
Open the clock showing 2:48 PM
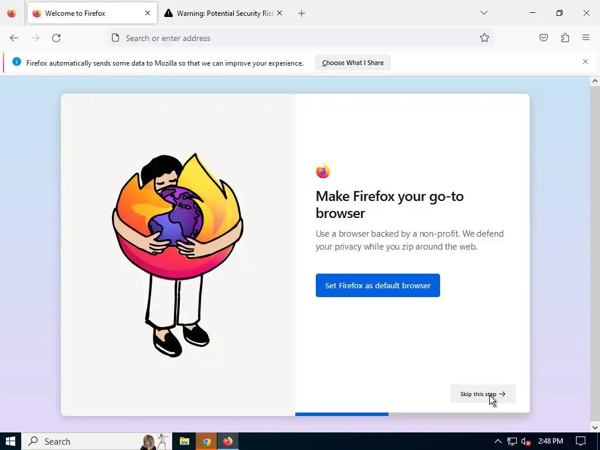click(x=551, y=441)
